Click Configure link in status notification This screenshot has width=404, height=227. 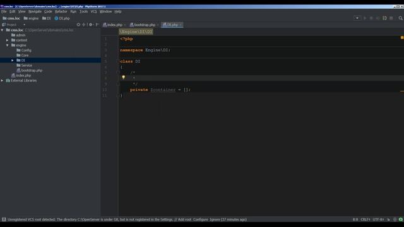(x=201, y=219)
